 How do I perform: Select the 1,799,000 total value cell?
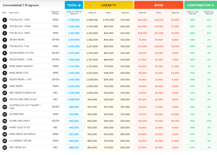coord(73,20)
